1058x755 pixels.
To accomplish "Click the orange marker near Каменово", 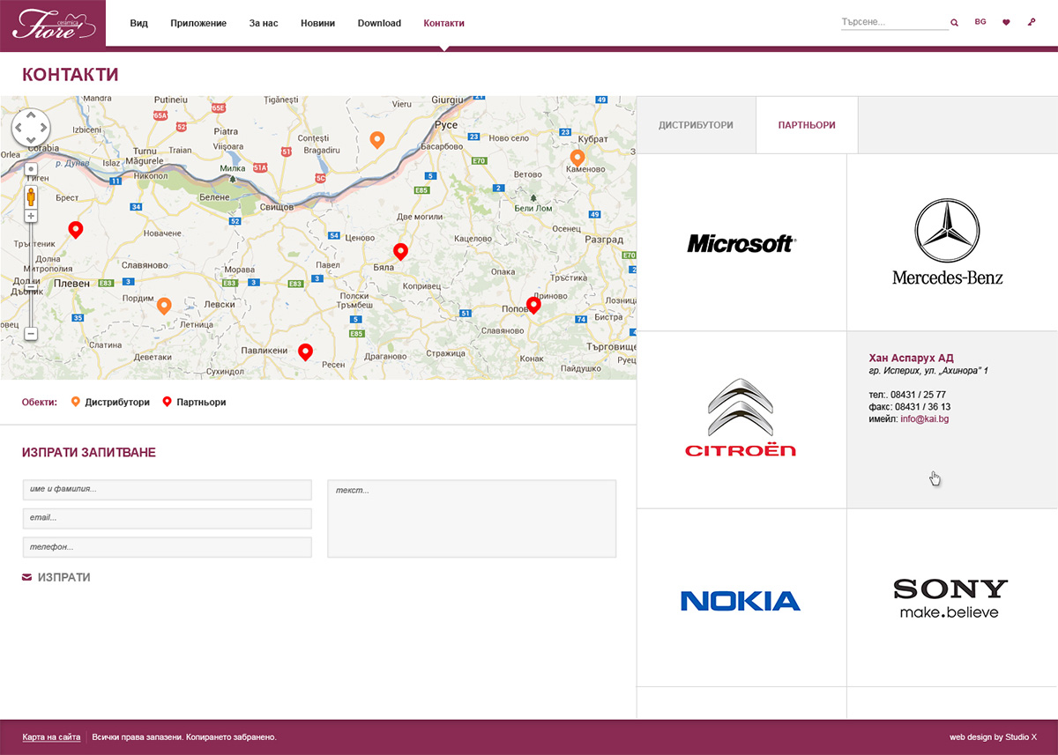I will coord(577,158).
